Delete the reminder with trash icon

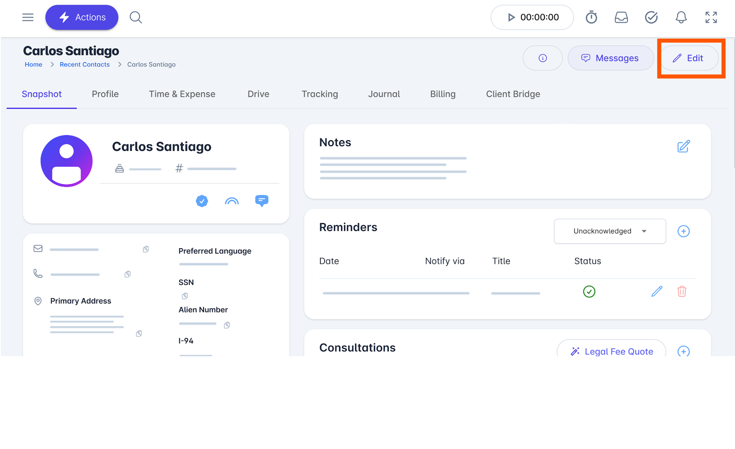pos(682,291)
